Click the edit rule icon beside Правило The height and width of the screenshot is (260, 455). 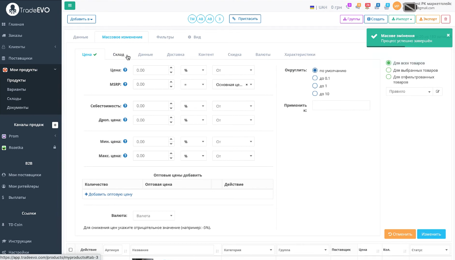[438, 91]
